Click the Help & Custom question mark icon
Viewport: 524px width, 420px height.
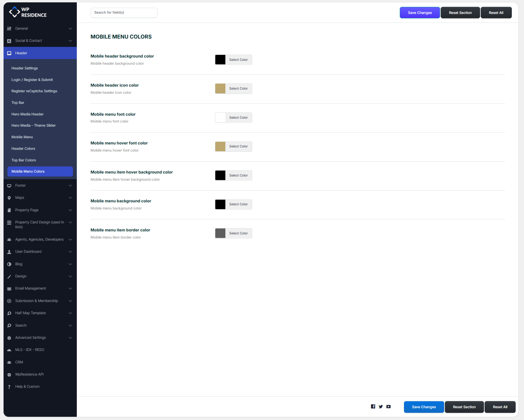coord(9,387)
